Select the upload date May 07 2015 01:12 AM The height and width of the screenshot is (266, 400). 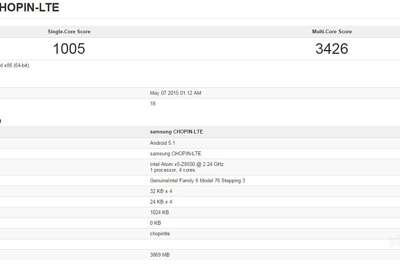[176, 93]
